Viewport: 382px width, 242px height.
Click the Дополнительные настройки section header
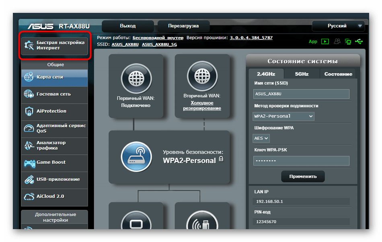55,217
